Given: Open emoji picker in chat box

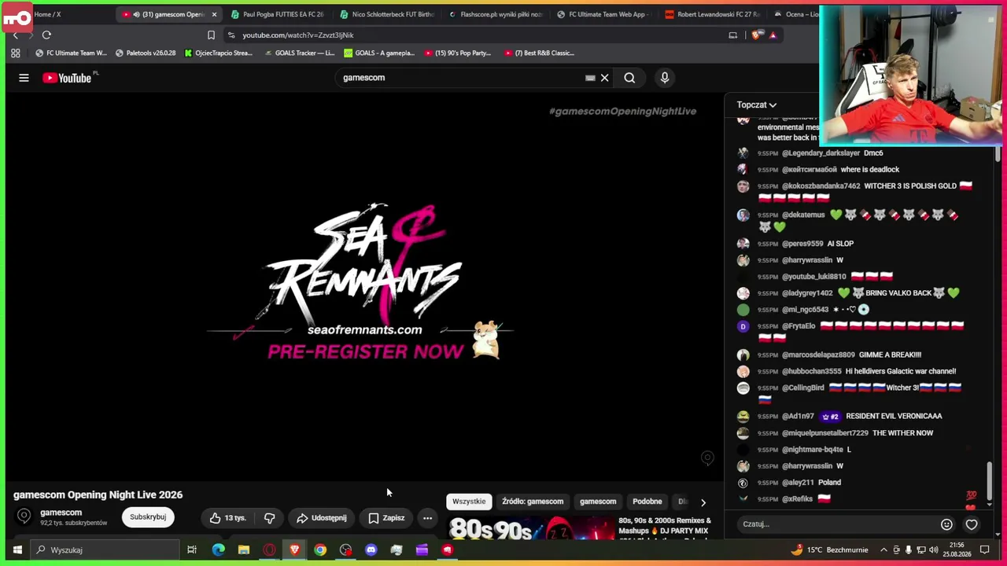Looking at the screenshot, I should pyautogui.click(x=946, y=524).
